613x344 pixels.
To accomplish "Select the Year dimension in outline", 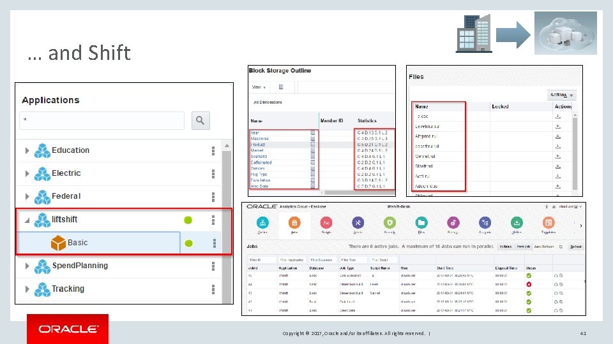I will (x=255, y=133).
